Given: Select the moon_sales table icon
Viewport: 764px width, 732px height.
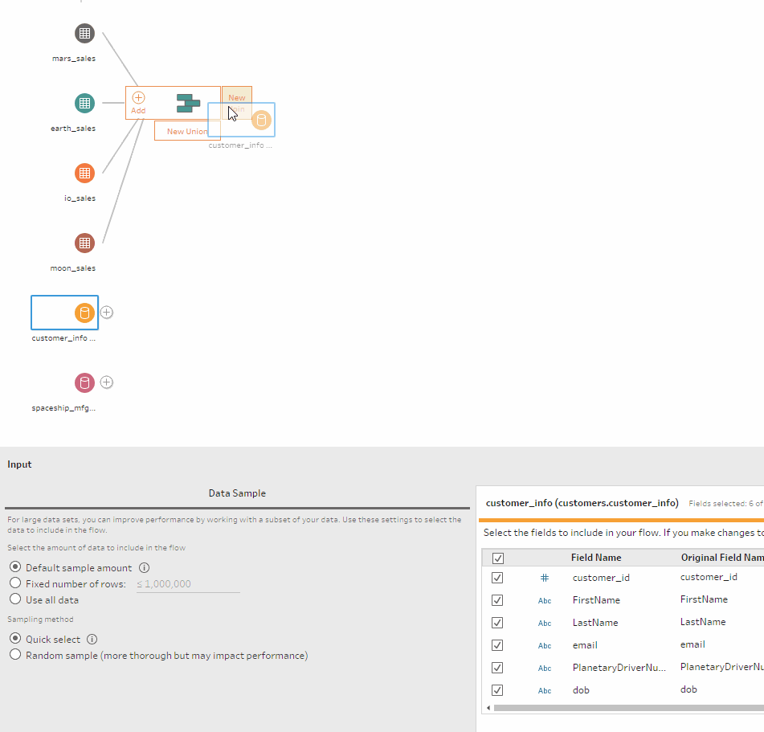Looking at the screenshot, I should [84, 243].
